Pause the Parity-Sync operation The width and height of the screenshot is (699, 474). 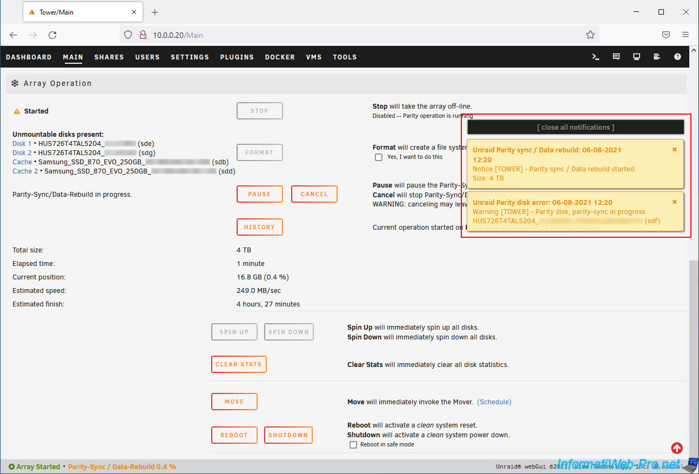point(259,194)
